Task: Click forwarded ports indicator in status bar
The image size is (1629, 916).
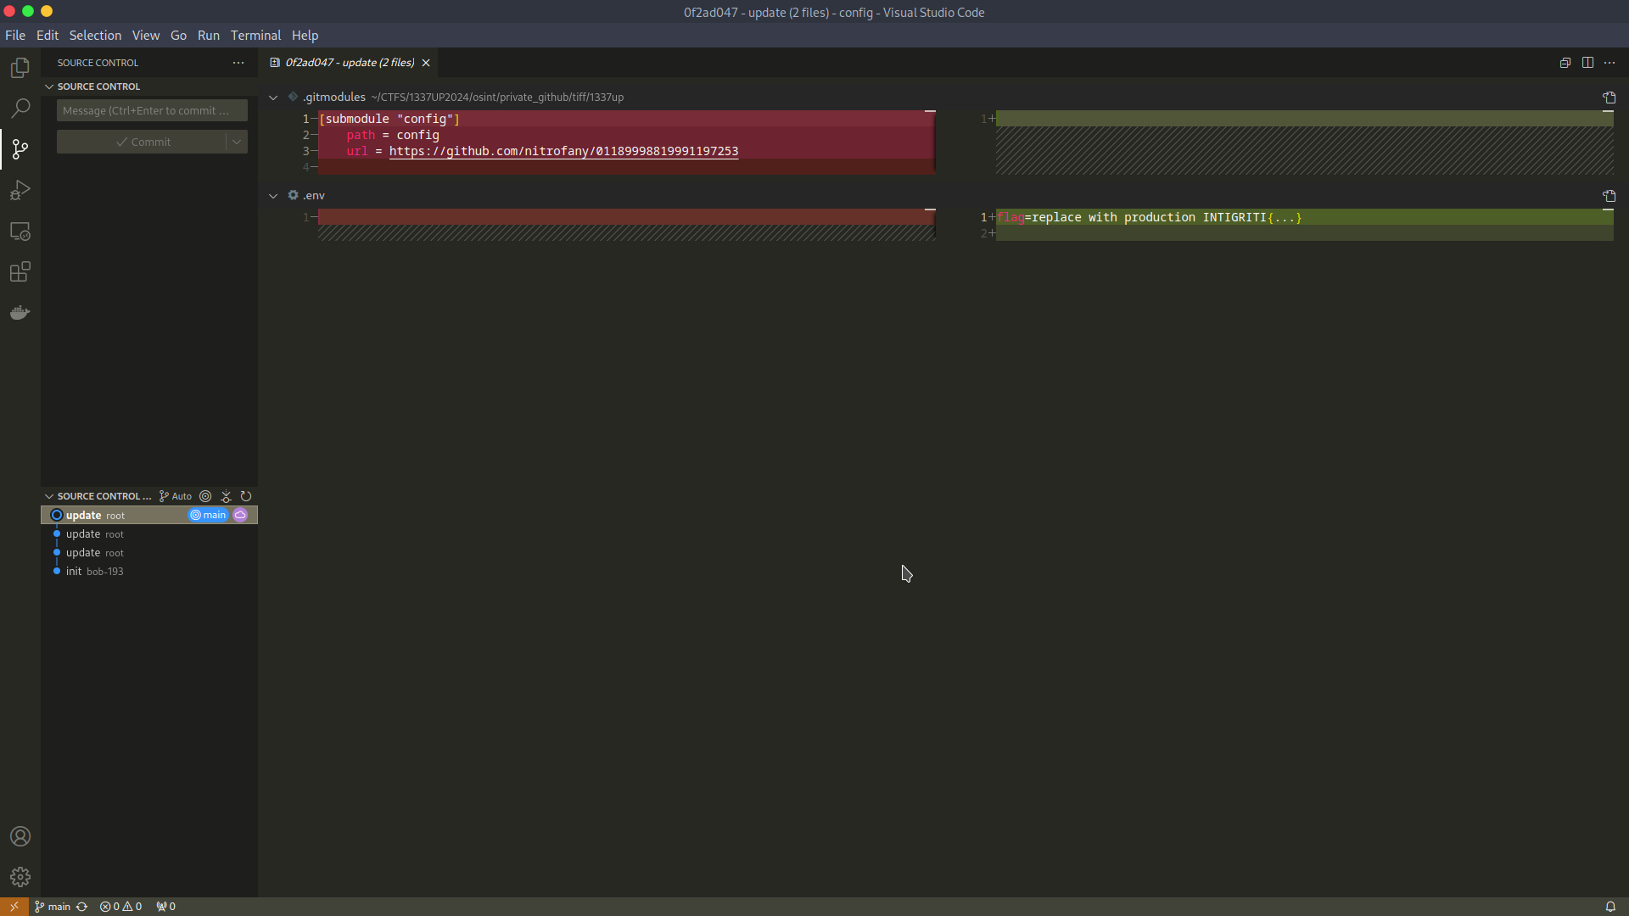Action: point(166,907)
